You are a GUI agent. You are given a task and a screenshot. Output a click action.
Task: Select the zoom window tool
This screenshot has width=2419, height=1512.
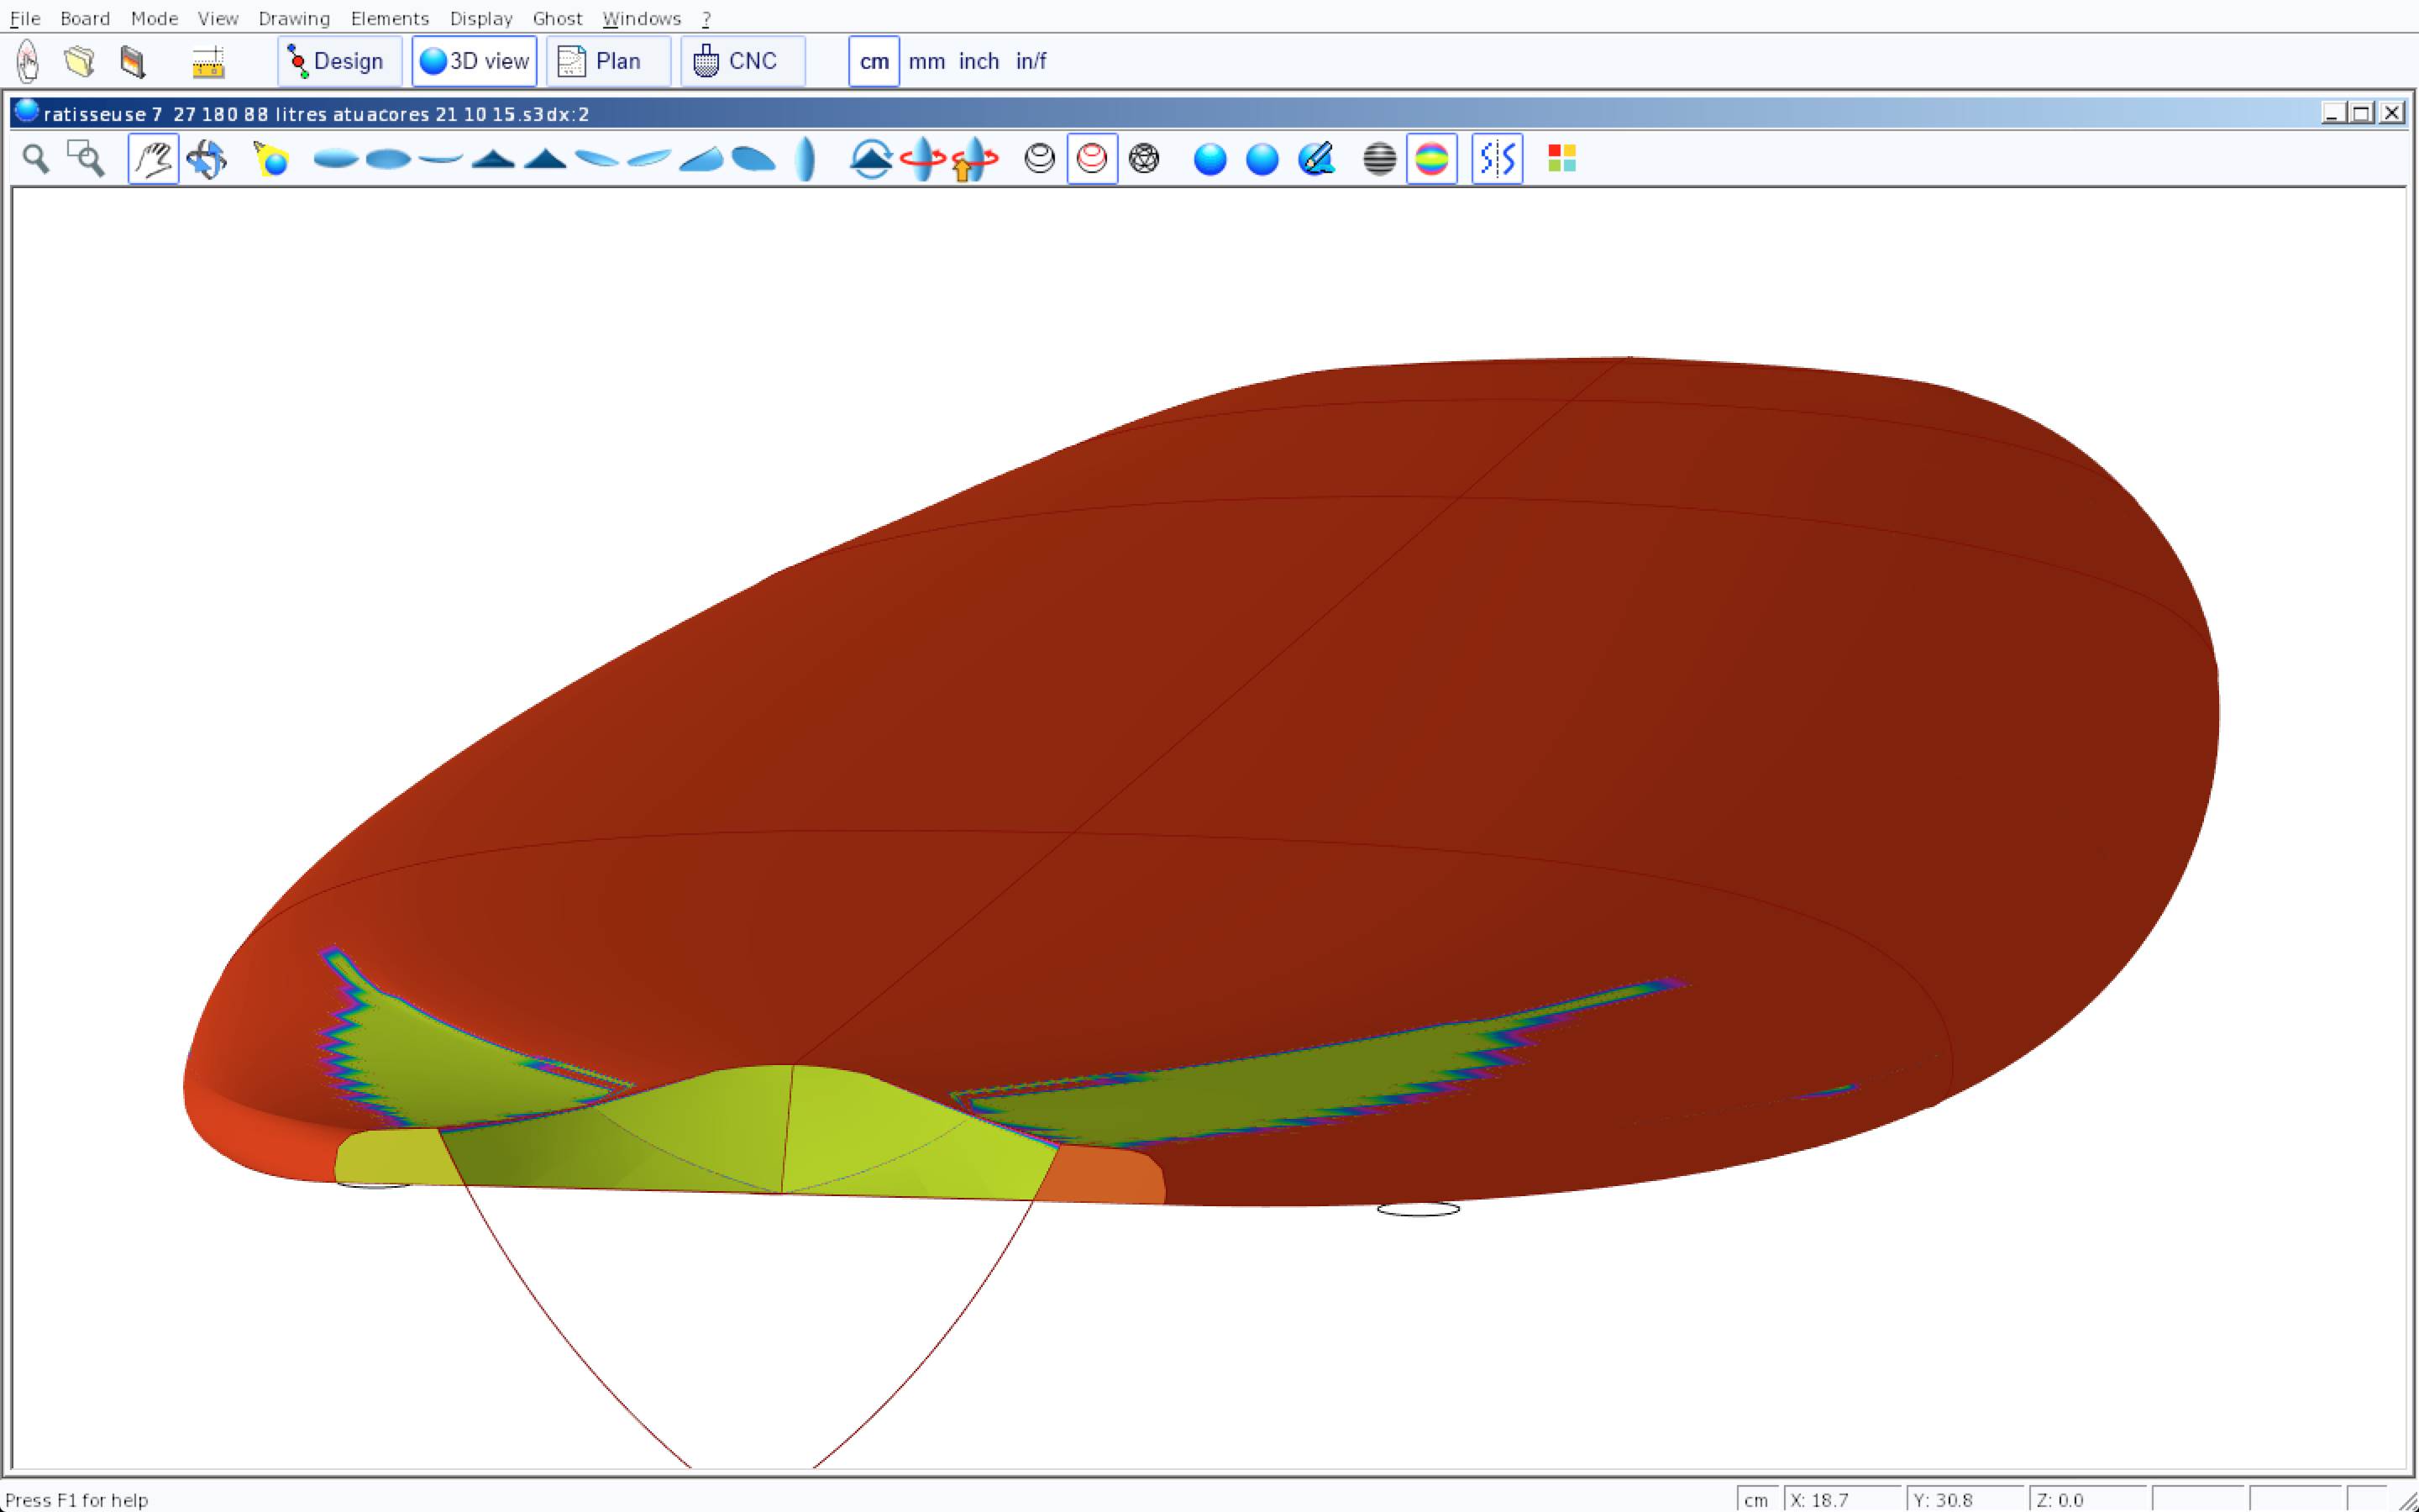[86, 159]
